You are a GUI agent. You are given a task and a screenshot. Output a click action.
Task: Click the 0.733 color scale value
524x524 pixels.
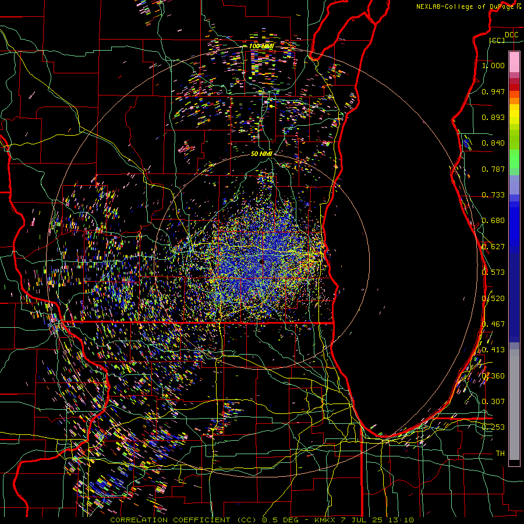[493, 195]
